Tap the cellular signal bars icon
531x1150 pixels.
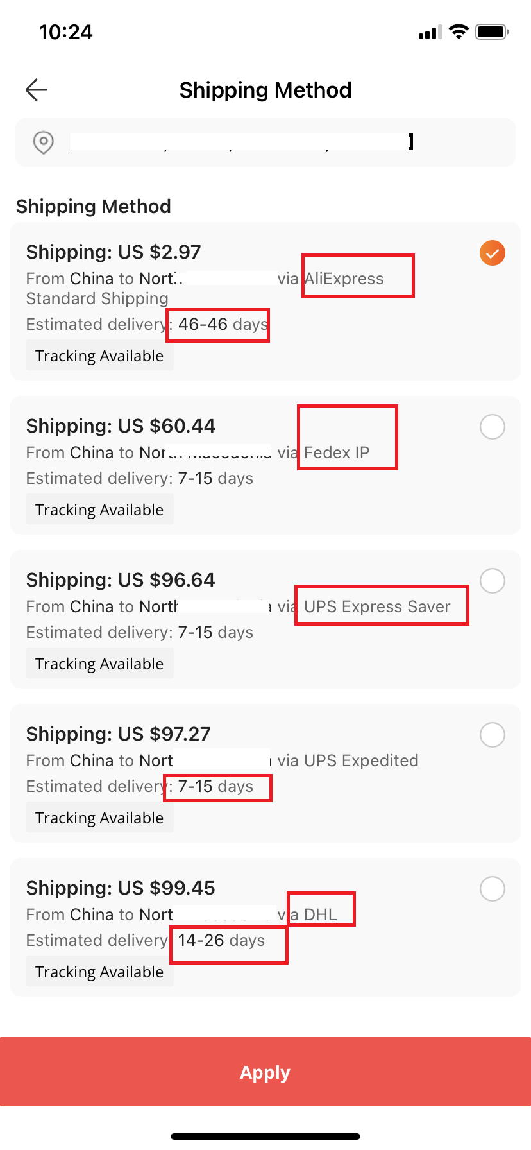[430, 32]
